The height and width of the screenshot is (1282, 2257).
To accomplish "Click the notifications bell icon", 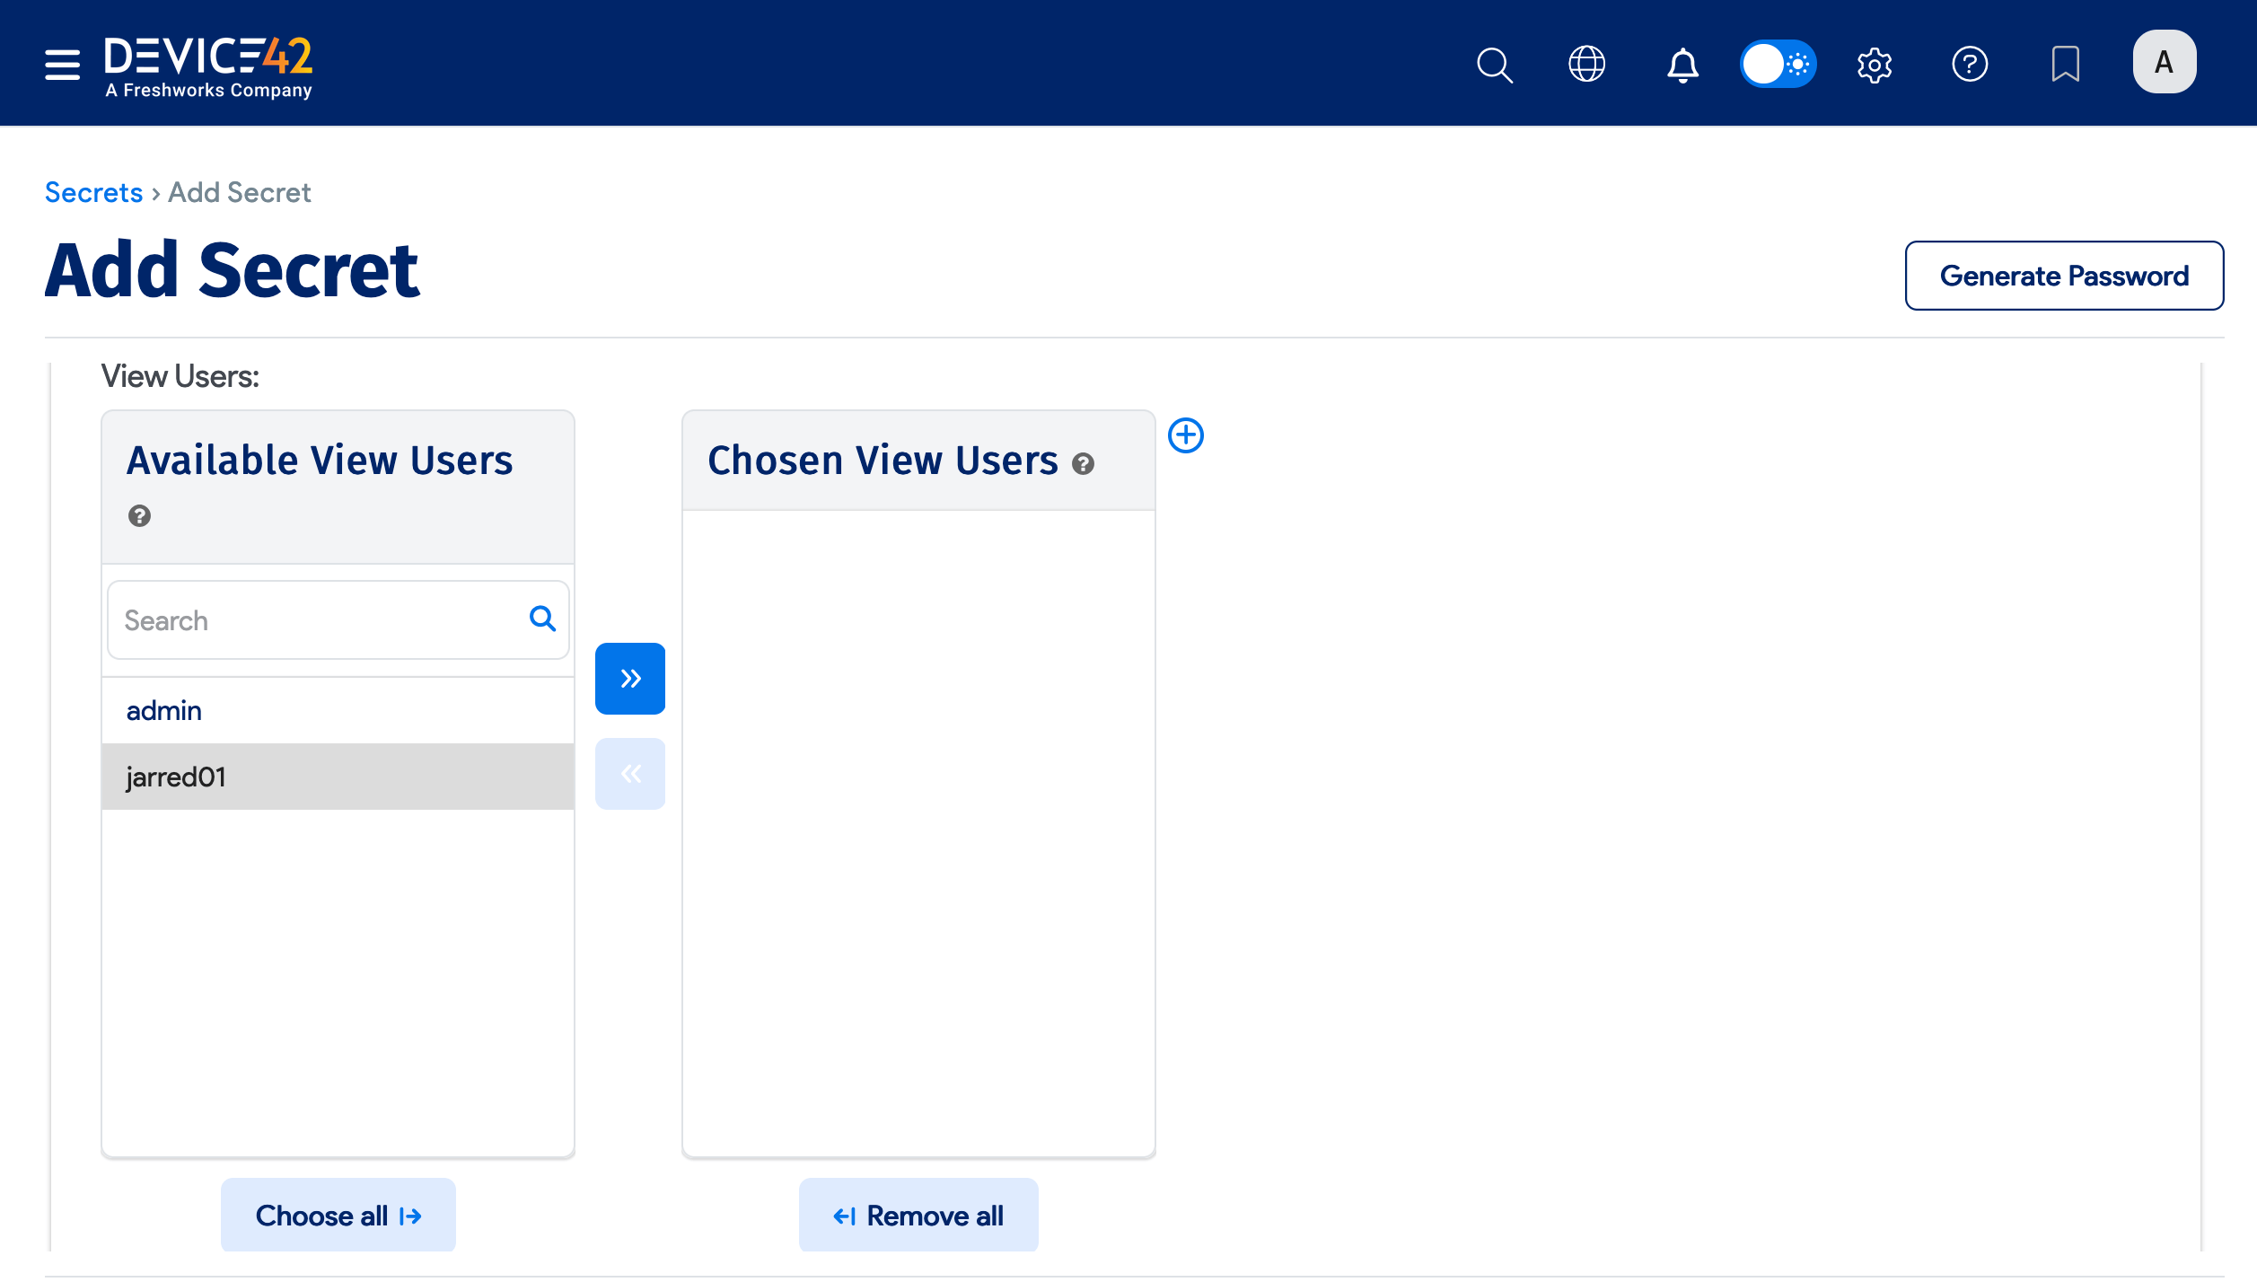I will point(1682,64).
